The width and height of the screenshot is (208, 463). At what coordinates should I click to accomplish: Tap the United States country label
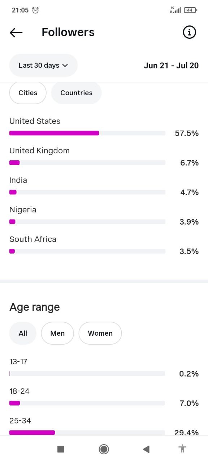click(x=35, y=121)
